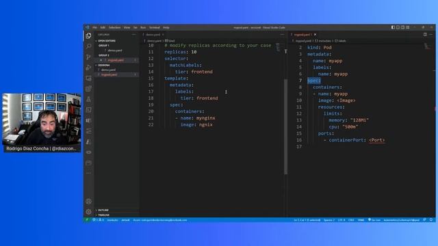Split the right editor group
Viewport: 438px width, 246px height.
tap(425, 34)
